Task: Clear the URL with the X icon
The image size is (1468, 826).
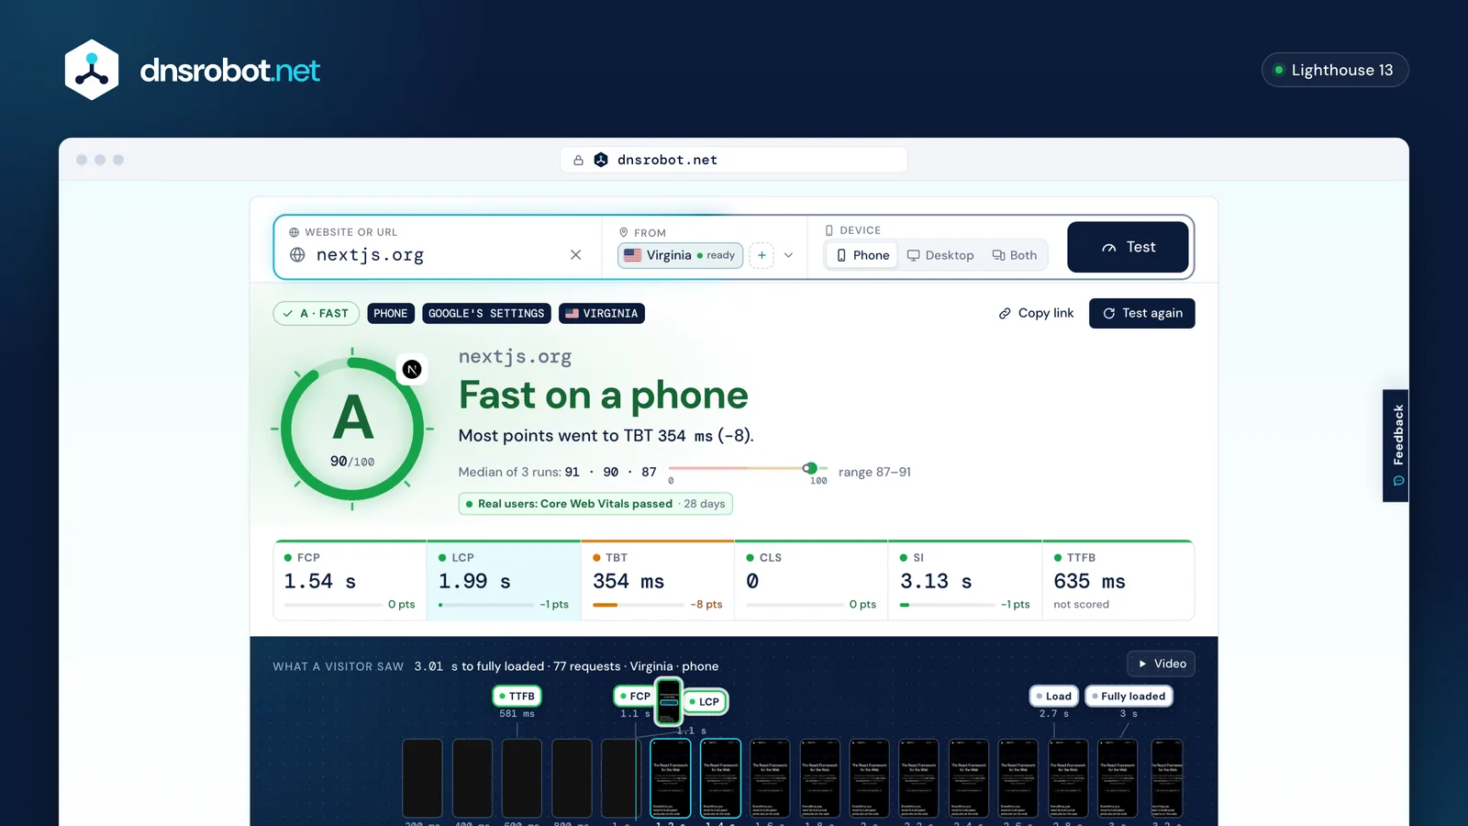Action: point(575,255)
